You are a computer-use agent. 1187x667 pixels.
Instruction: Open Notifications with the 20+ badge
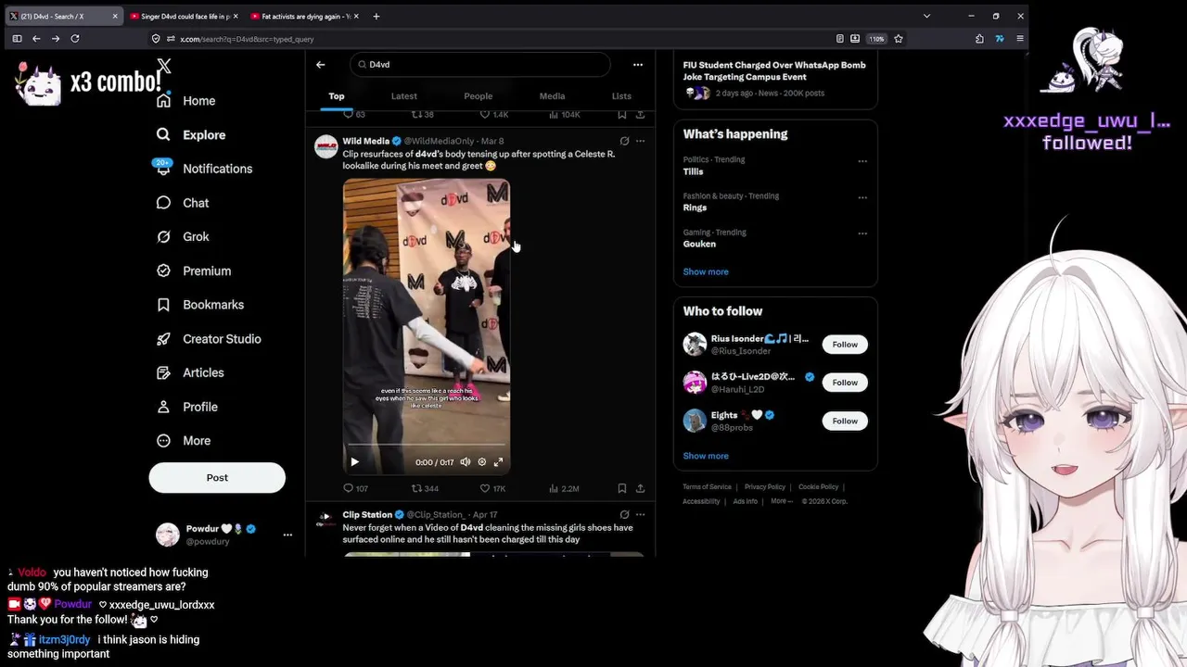[204, 169]
